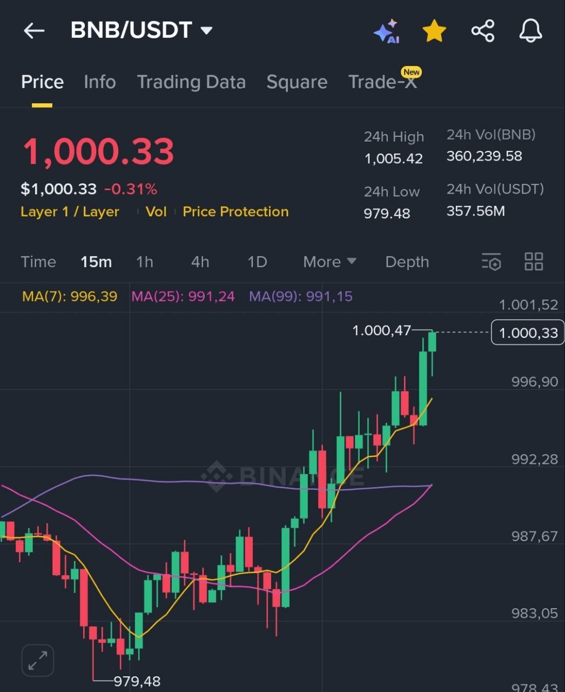Tap the Layer 1 / Layer tag
The height and width of the screenshot is (692, 565).
(x=70, y=211)
